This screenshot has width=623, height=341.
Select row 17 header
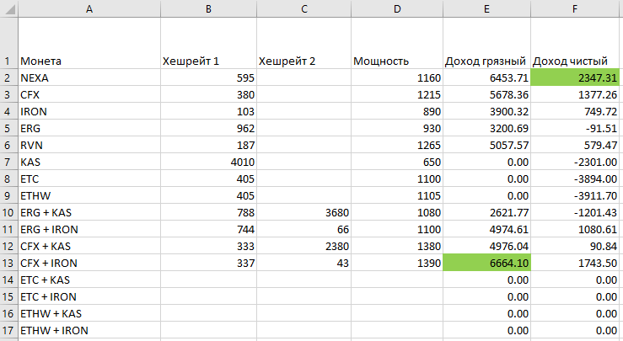click(x=8, y=330)
